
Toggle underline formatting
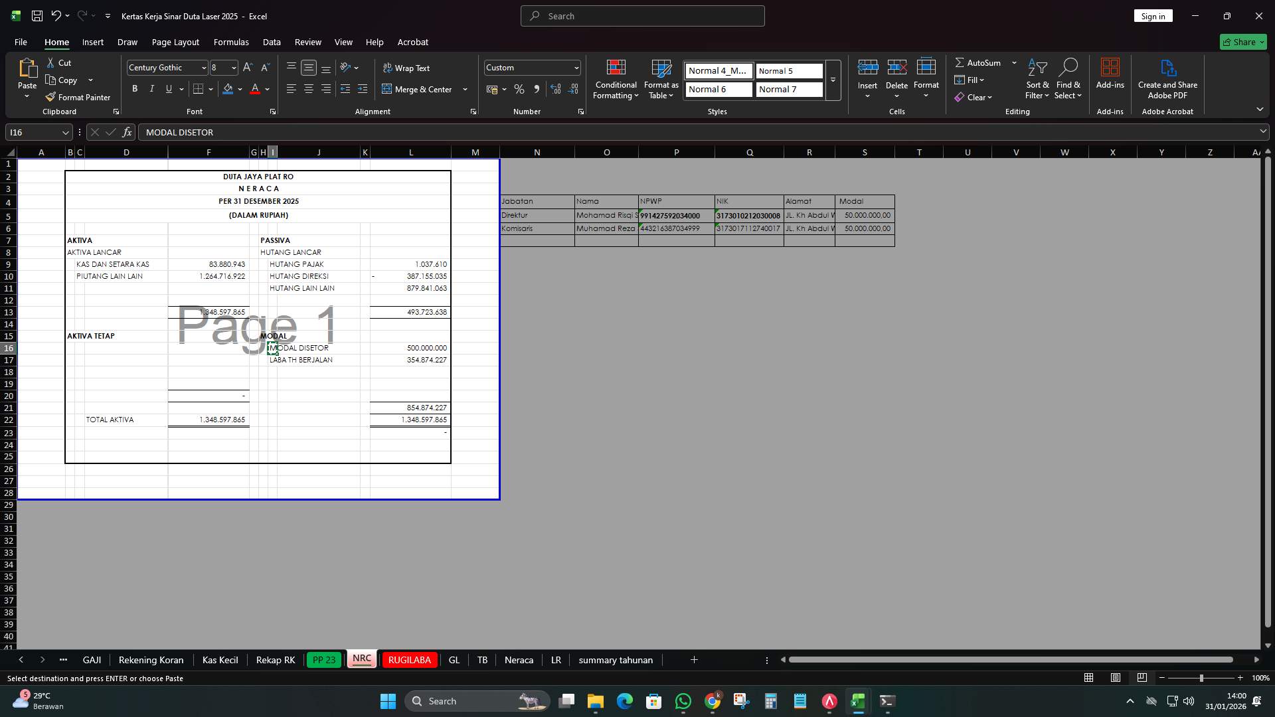[169, 88]
